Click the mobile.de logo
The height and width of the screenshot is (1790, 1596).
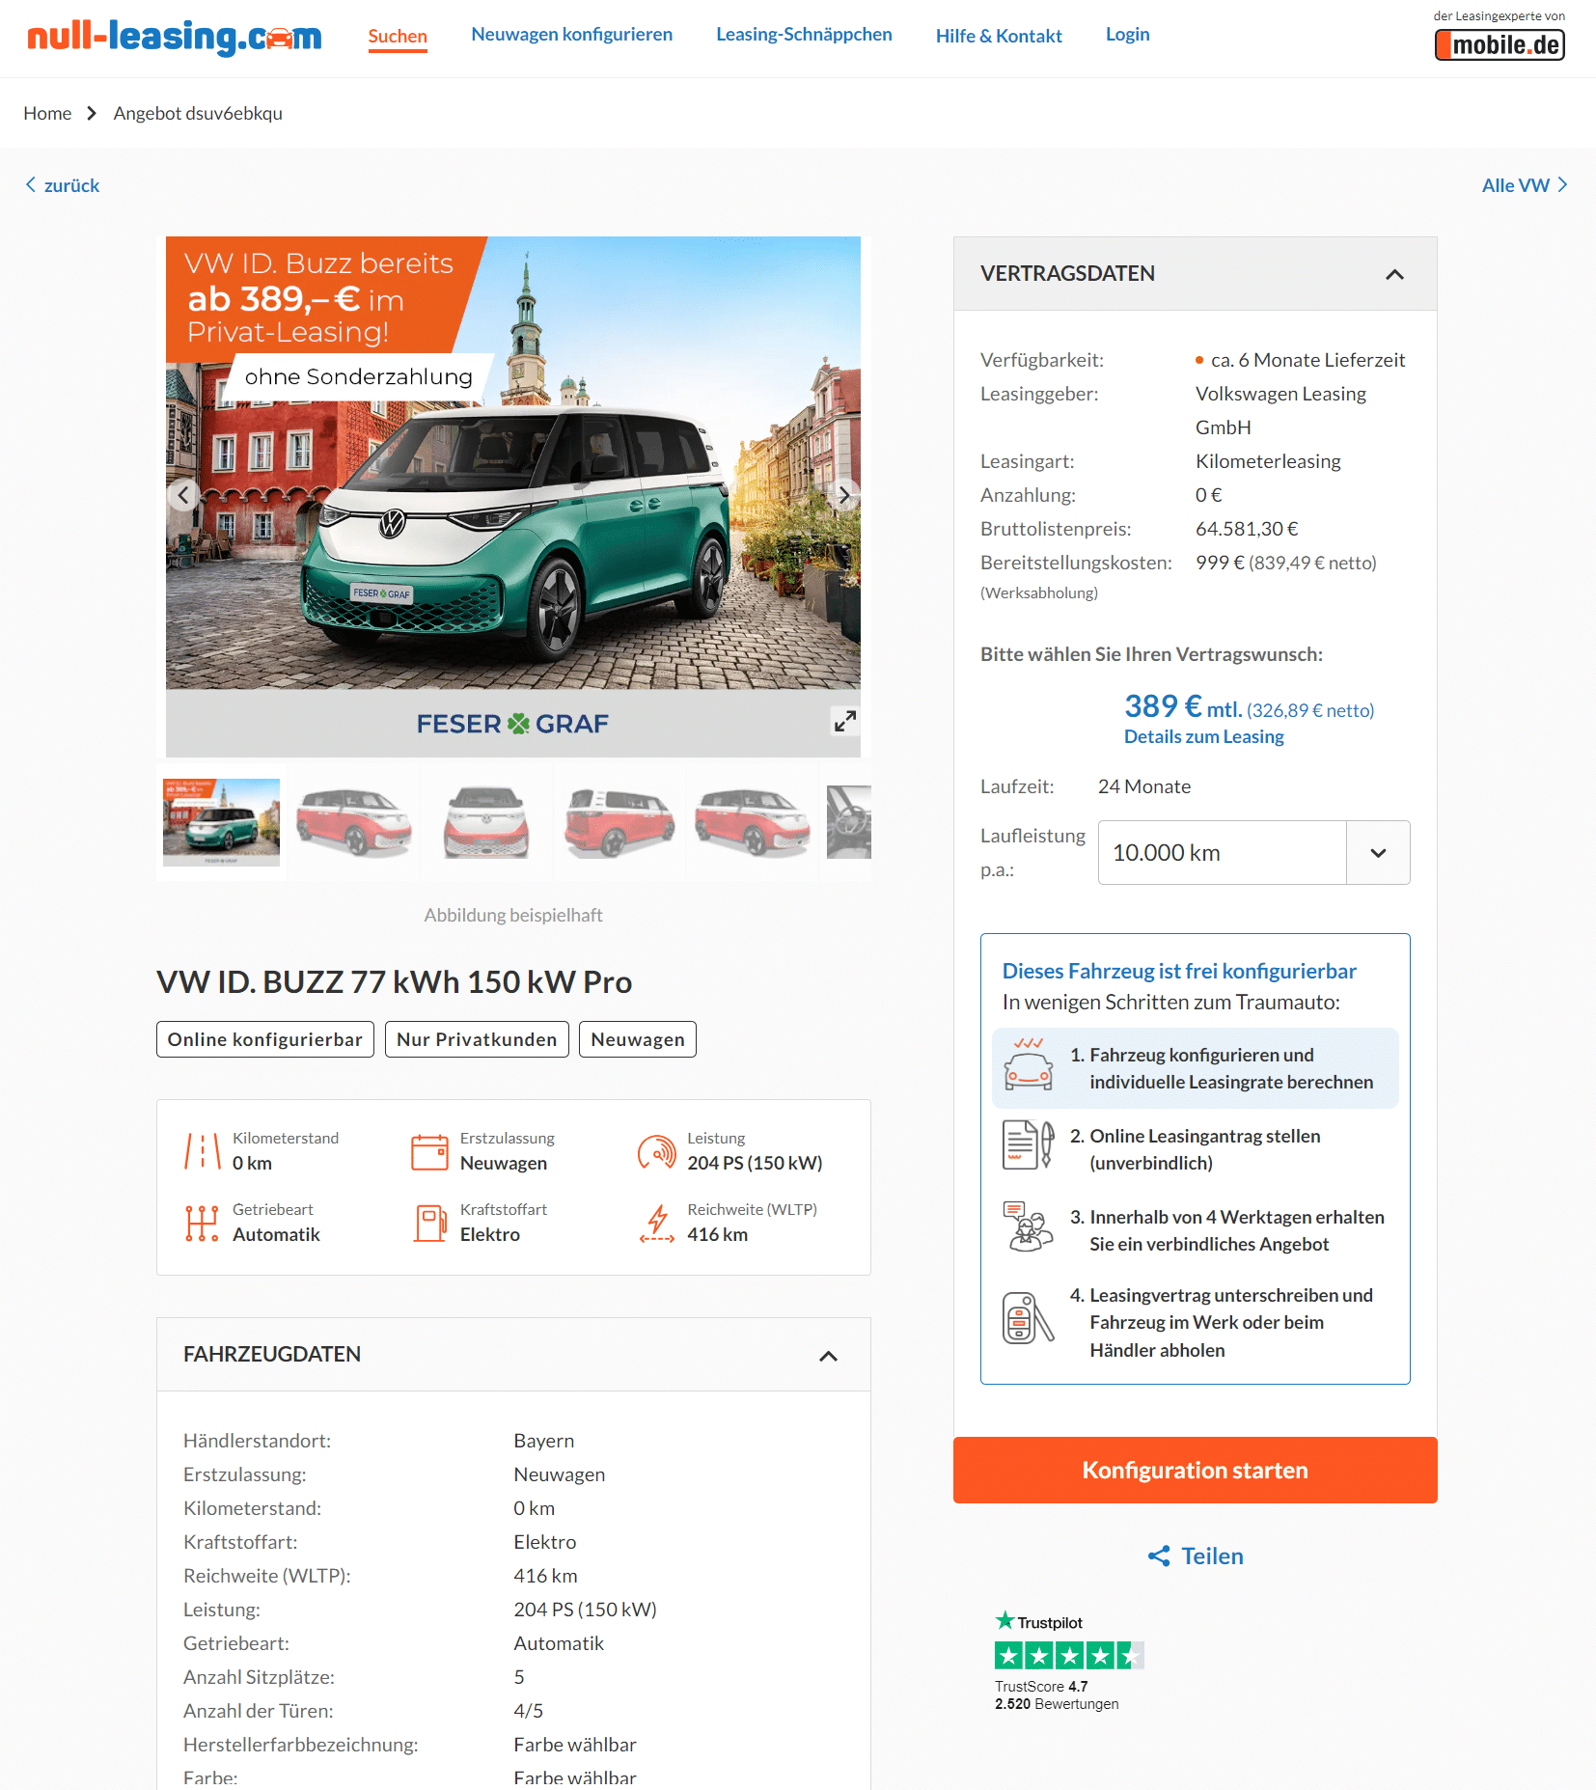[1500, 45]
